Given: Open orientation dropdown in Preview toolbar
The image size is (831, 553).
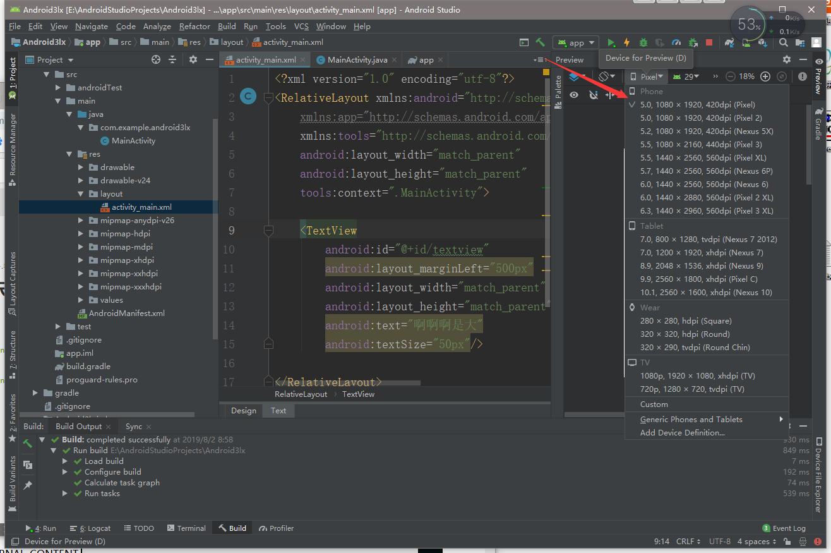Looking at the screenshot, I should pos(607,76).
